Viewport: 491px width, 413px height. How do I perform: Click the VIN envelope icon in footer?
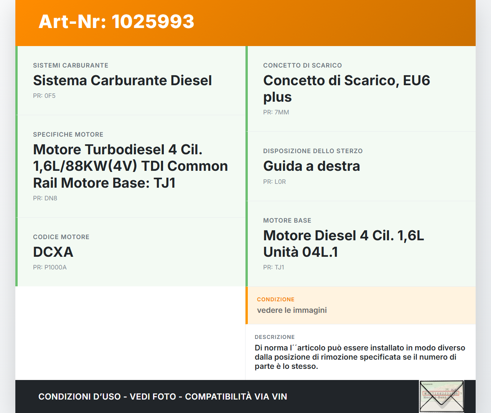tap(442, 396)
